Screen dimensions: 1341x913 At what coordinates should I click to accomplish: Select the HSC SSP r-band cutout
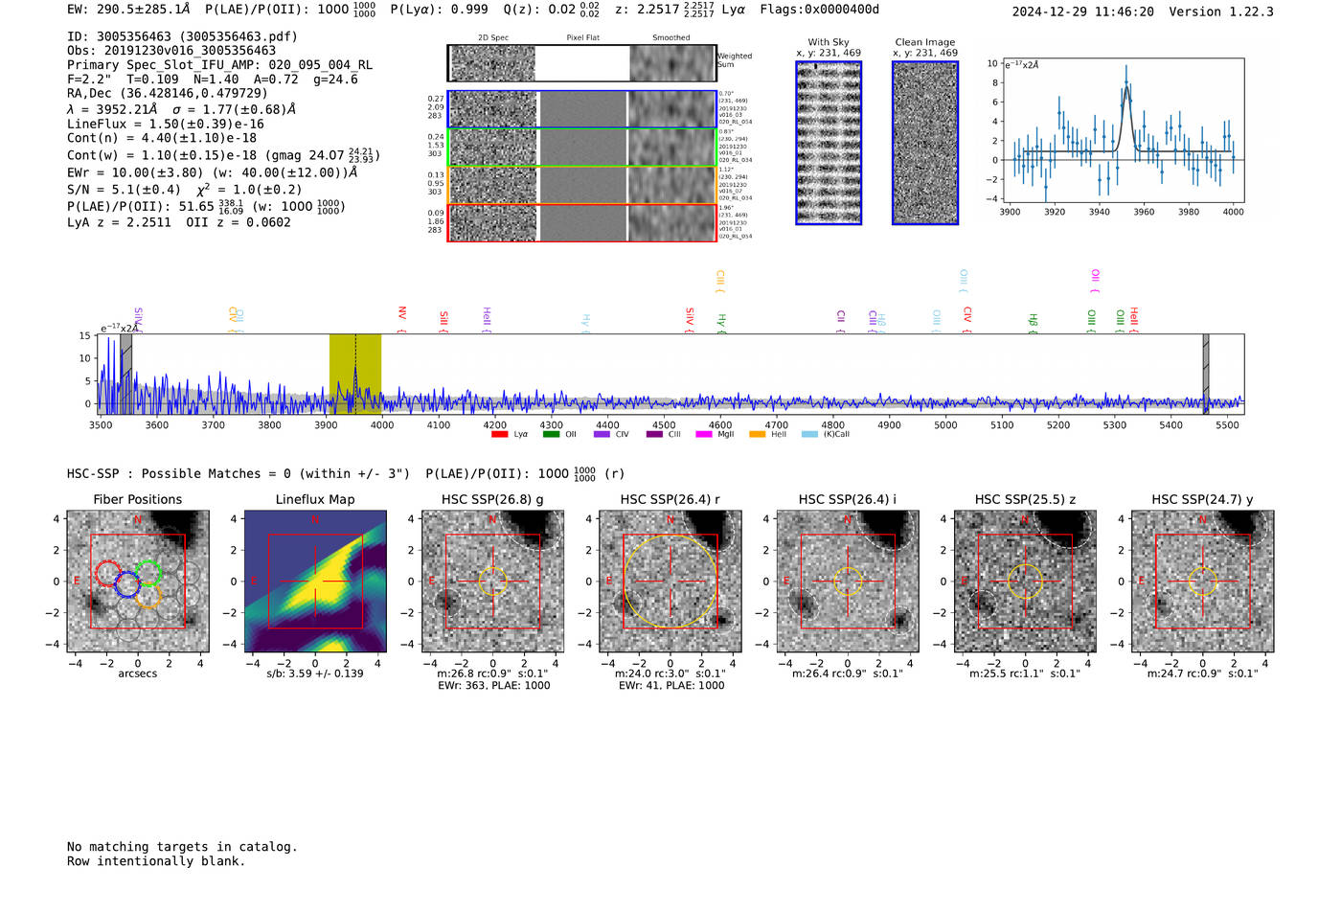[x=670, y=582]
